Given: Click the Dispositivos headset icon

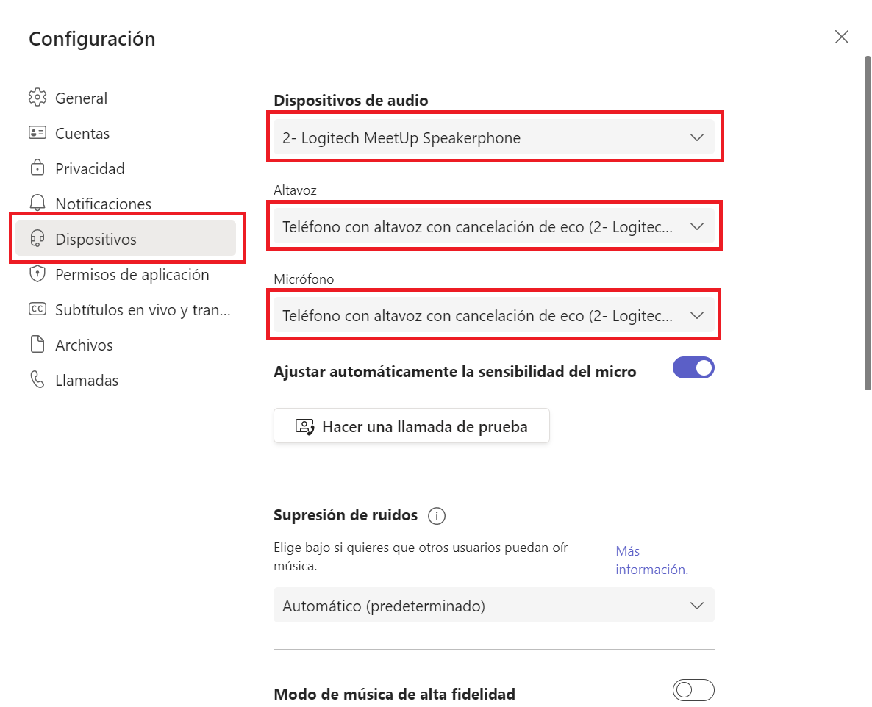Looking at the screenshot, I should click(37, 239).
